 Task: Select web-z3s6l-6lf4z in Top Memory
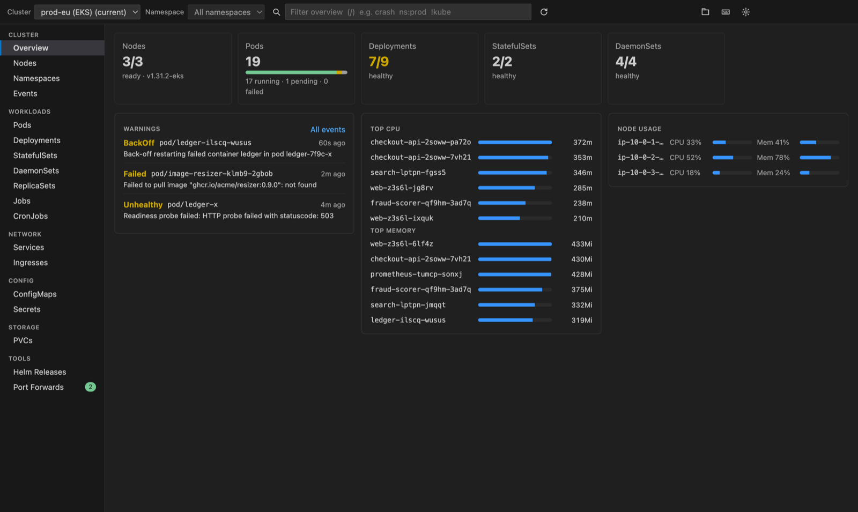(481, 244)
